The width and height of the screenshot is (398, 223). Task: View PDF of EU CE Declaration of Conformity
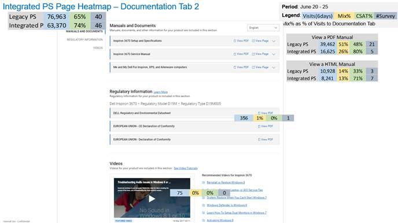coord(266,126)
